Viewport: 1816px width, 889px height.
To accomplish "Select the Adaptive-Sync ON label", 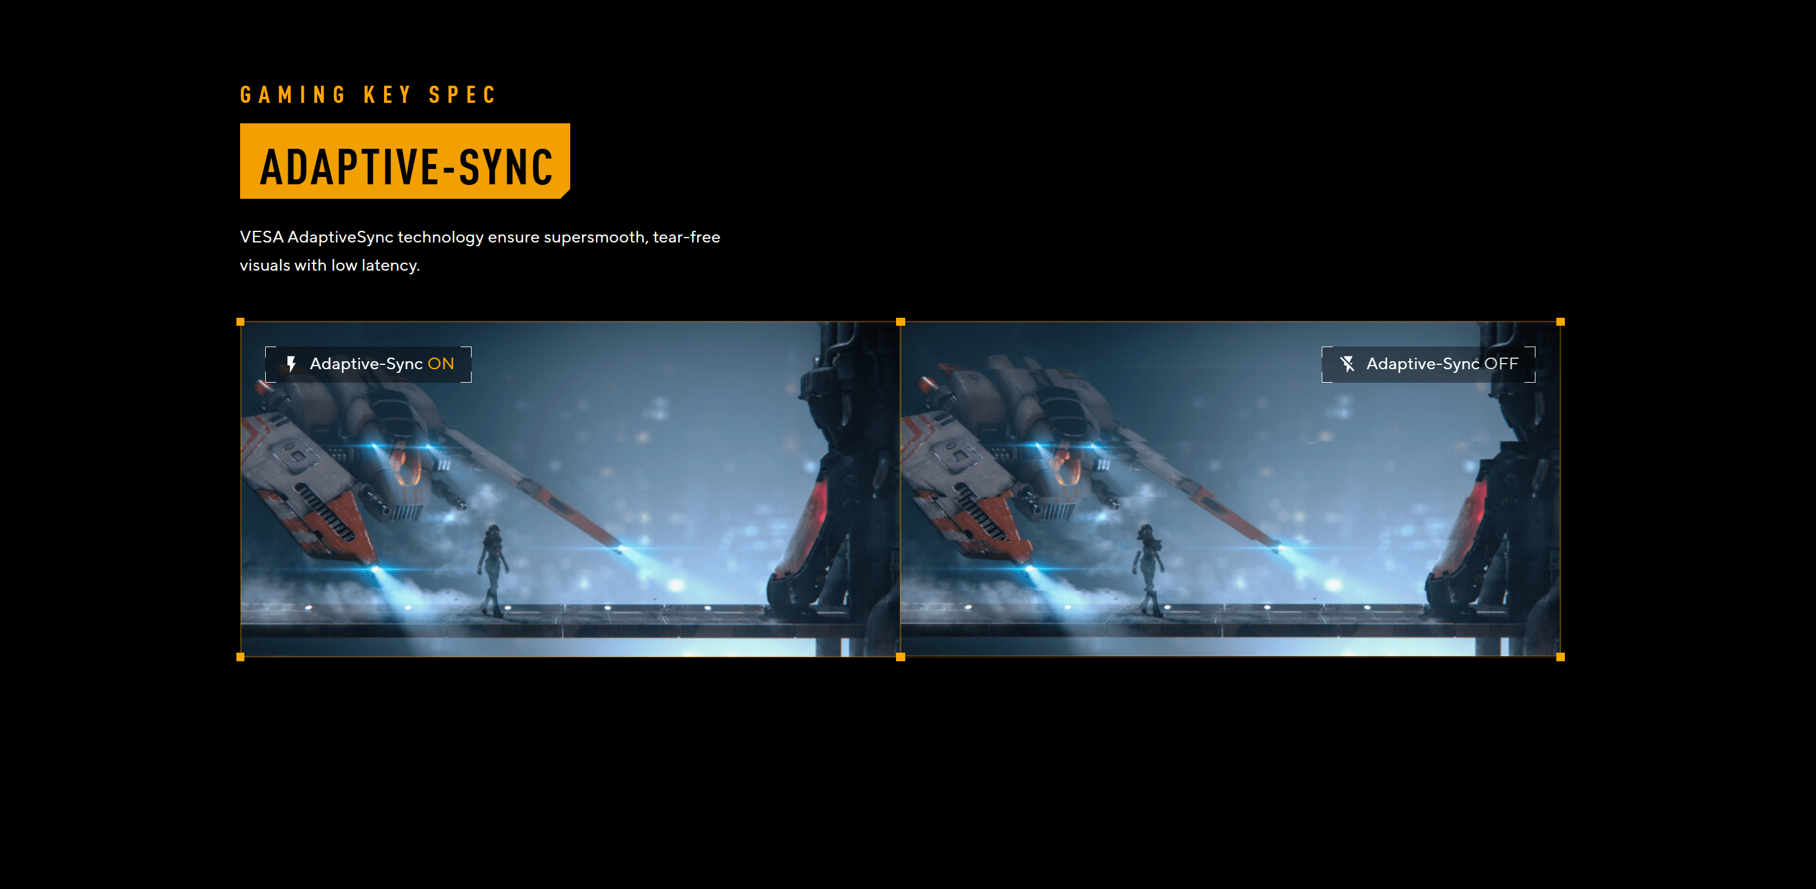I will [368, 364].
